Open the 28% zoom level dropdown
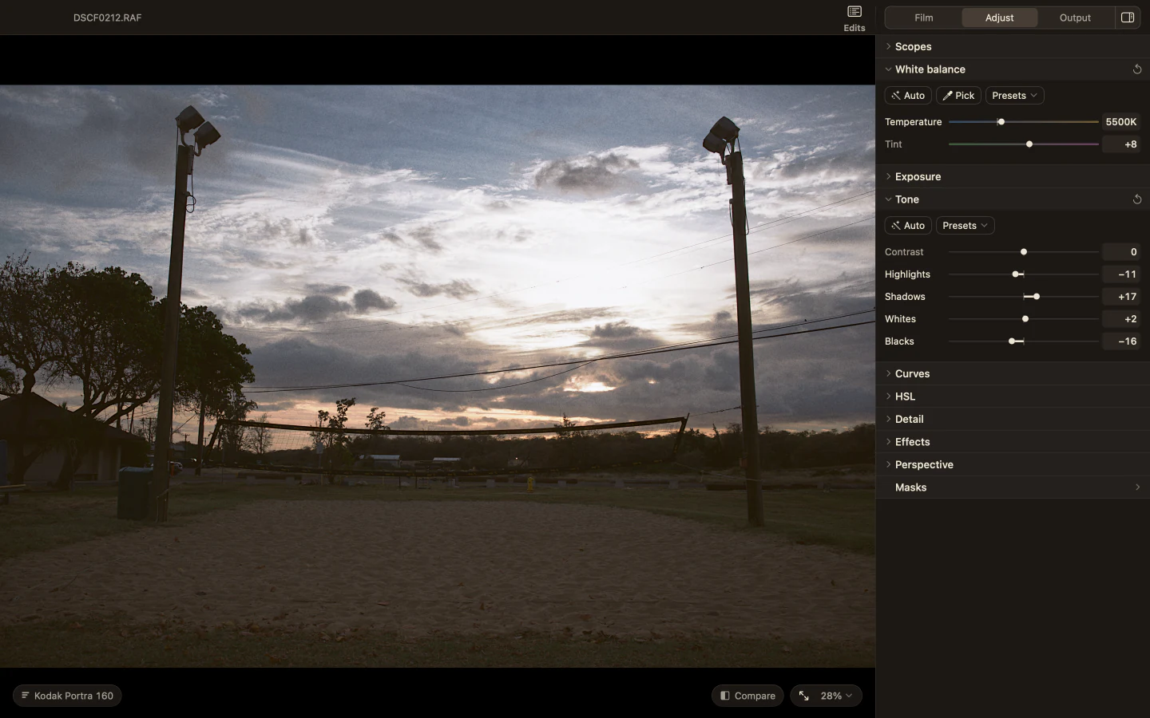The image size is (1150, 718). pos(836,696)
